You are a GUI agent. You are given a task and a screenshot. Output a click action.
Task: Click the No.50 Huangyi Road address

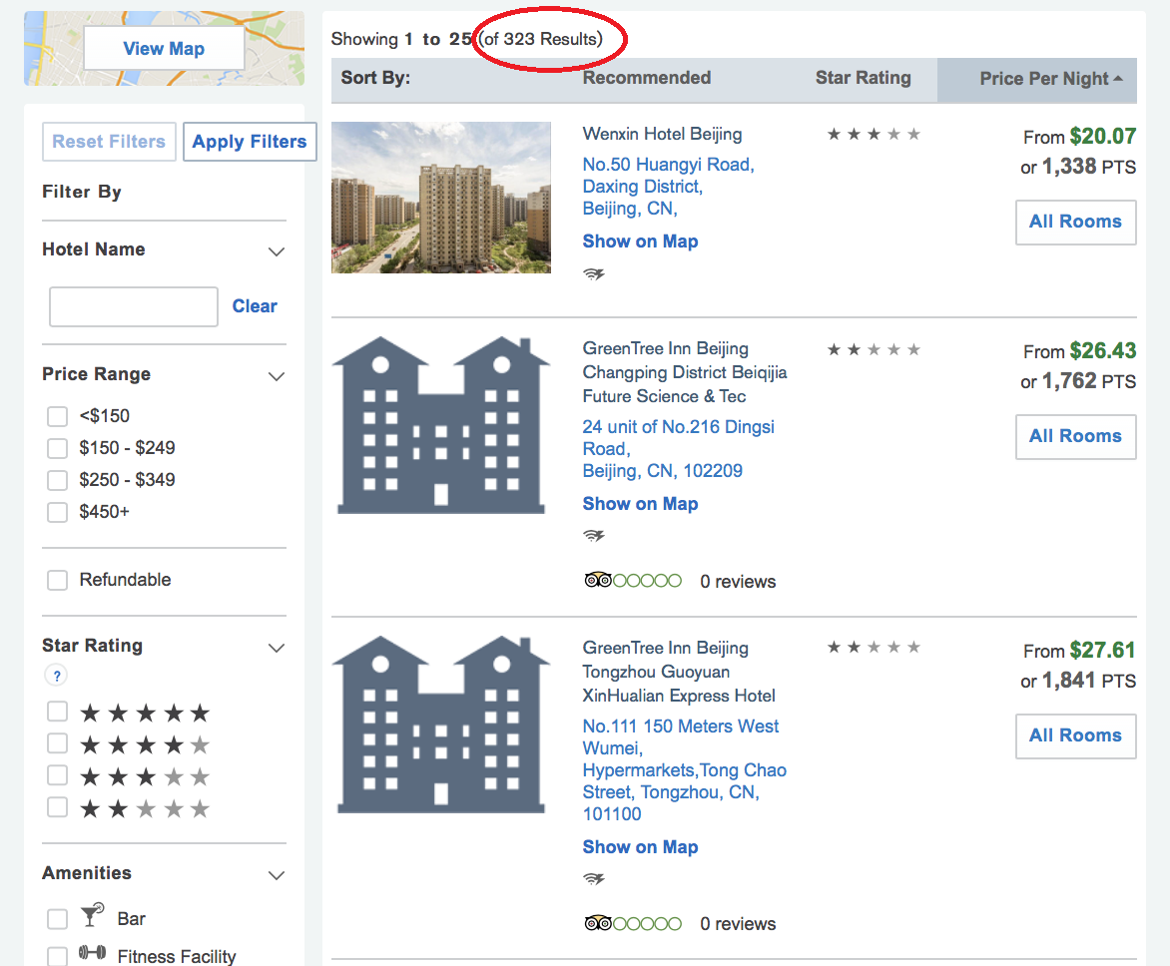click(668, 187)
